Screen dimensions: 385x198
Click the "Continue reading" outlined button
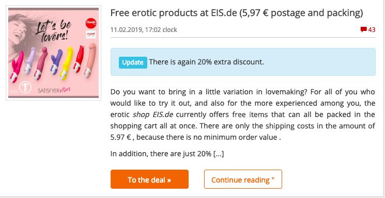pyautogui.click(x=243, y=179)
